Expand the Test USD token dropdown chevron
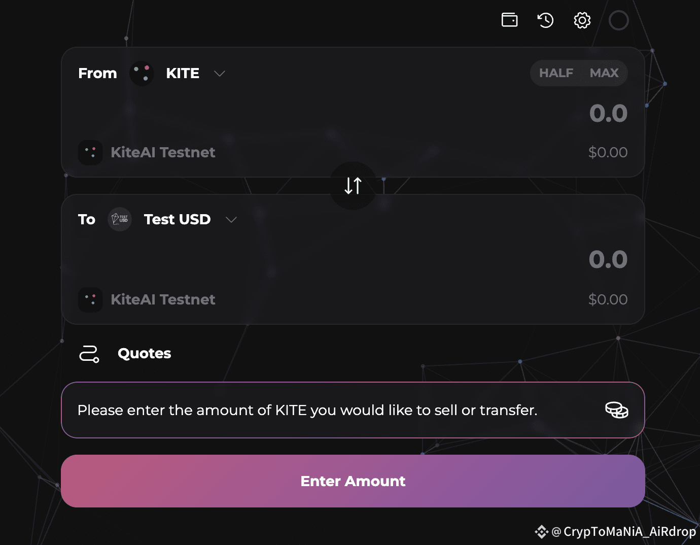700x545 pixels. tap(231, 220)
